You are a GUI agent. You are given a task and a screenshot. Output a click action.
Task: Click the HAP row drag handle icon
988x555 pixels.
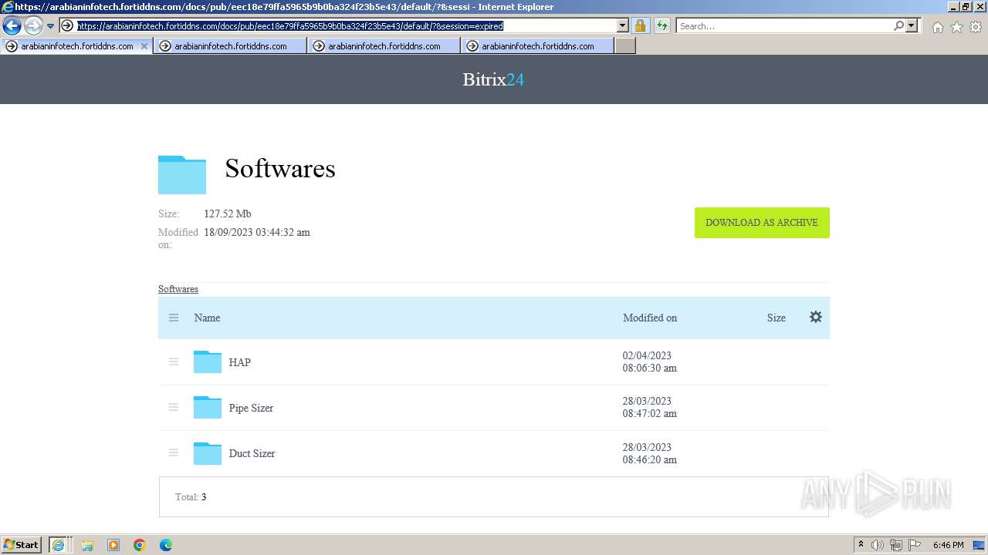pyautogui.click(x=174, y=362)
